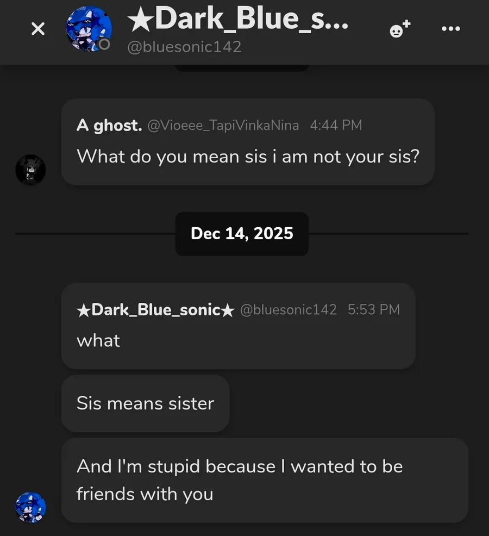489x536 pixels.
Task: Click the Dec 14, 2025 date divider
Action: [x=242, y=234]
